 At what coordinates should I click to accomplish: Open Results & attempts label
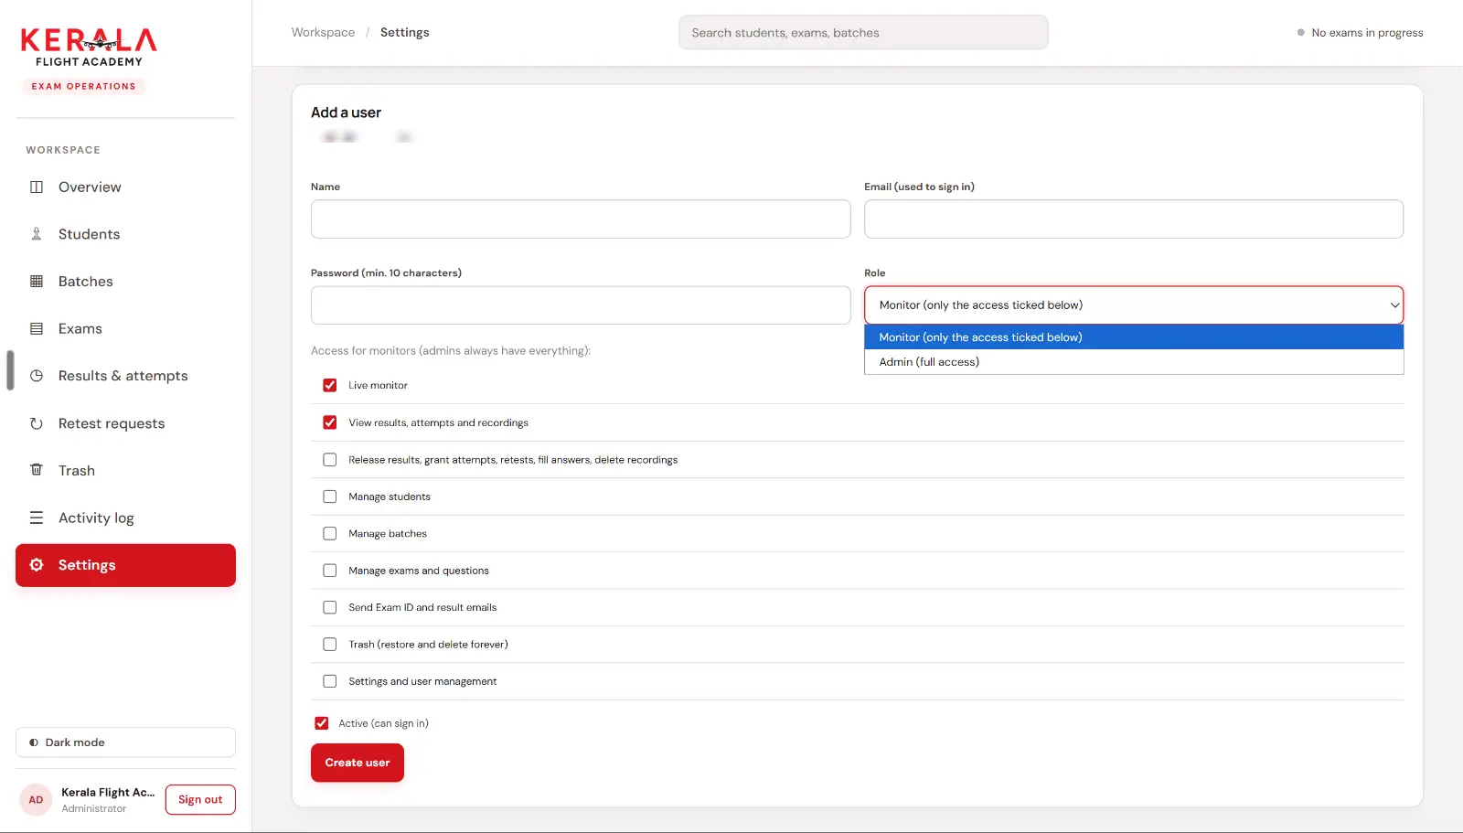tap(123, 376)
